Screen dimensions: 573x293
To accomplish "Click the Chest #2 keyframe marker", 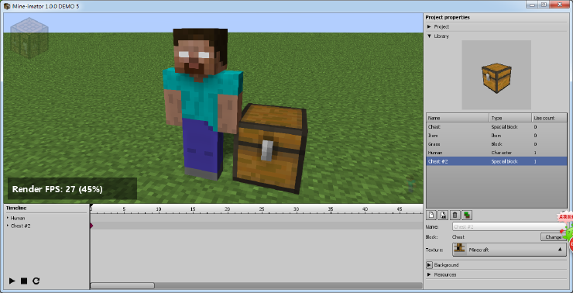I will [x=91, y=226].
